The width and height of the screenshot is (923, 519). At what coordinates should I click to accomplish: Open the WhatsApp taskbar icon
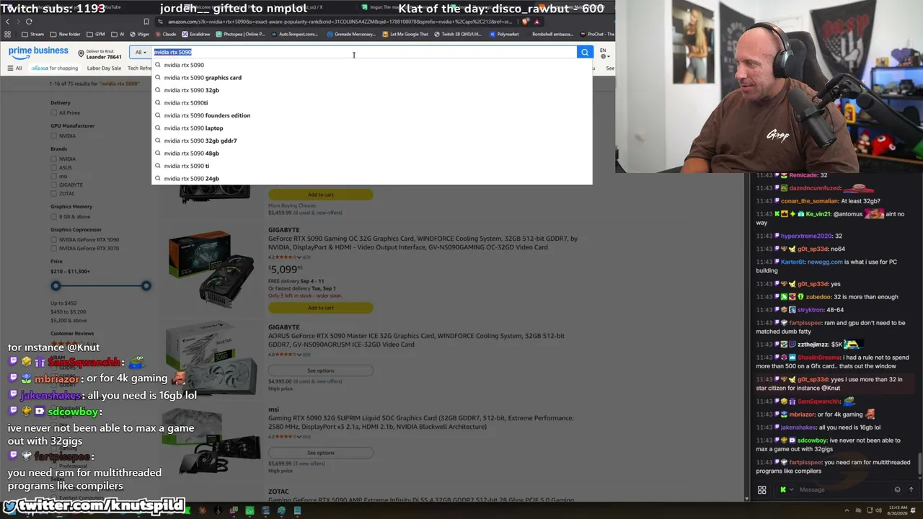[x=249, y=511]
